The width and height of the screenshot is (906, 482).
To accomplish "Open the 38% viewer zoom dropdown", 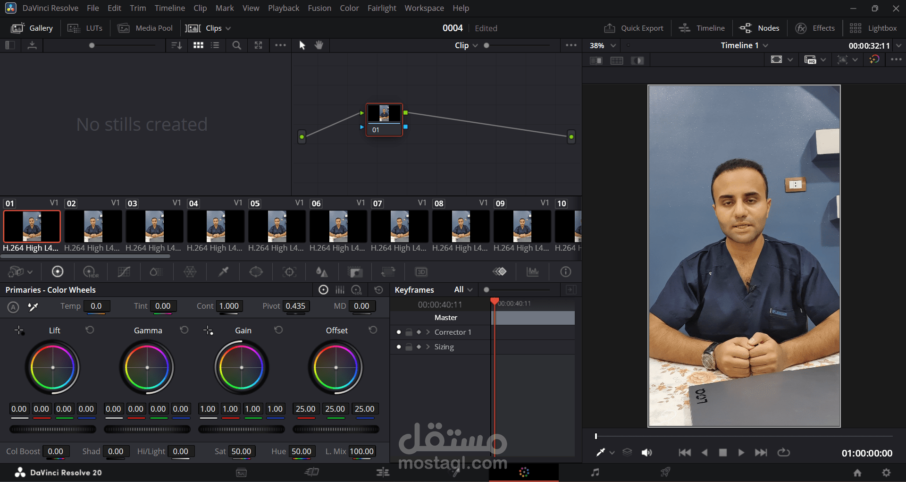I will pos(613,45).
